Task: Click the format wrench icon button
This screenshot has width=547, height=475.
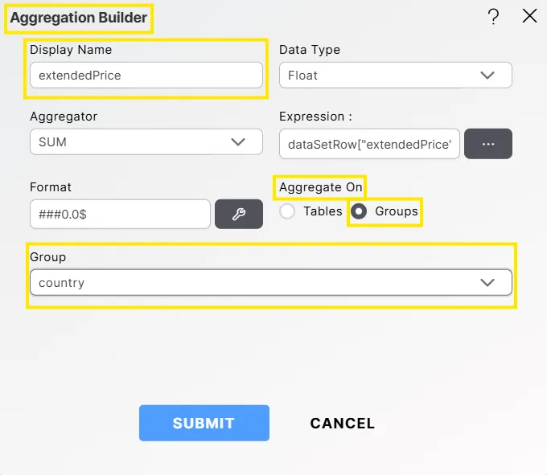Action: click(x=238, y=214)
